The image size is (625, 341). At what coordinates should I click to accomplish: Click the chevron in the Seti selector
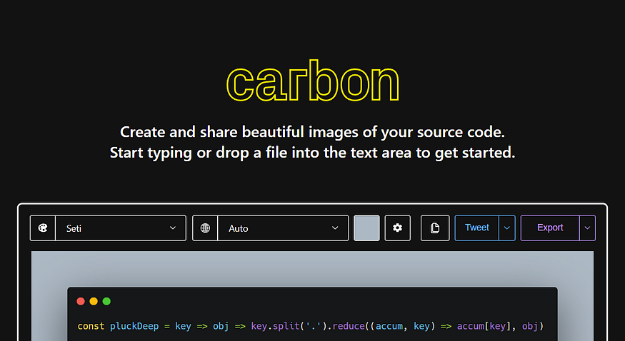coord(173,228)
